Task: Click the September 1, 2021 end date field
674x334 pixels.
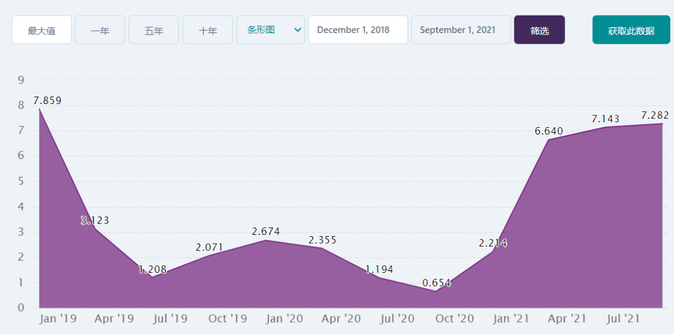Action: (x=461, y=30)
